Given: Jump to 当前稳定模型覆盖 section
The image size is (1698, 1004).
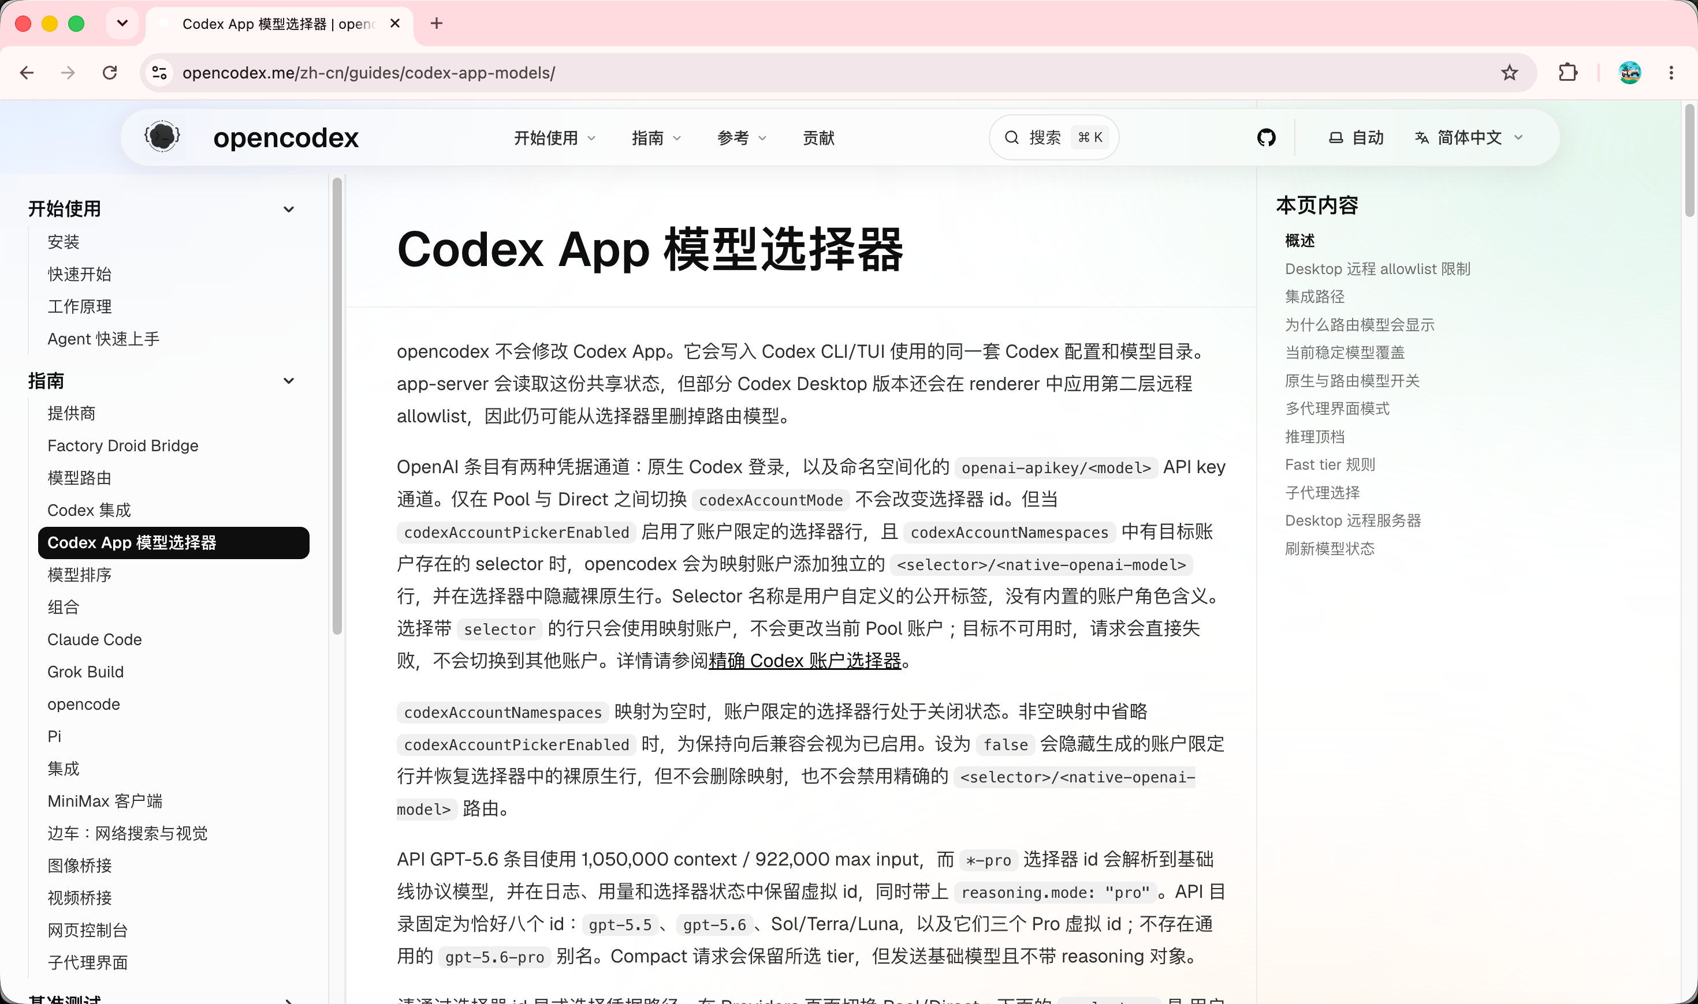Looking at the screenshot, I should pos(1345,353).
